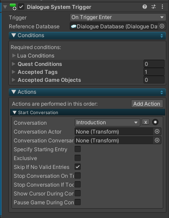The width and height of the screenshot is (169, 218).
Task: Open the Trigger dropdown set to On Trigger Enter
Action: 118,17
